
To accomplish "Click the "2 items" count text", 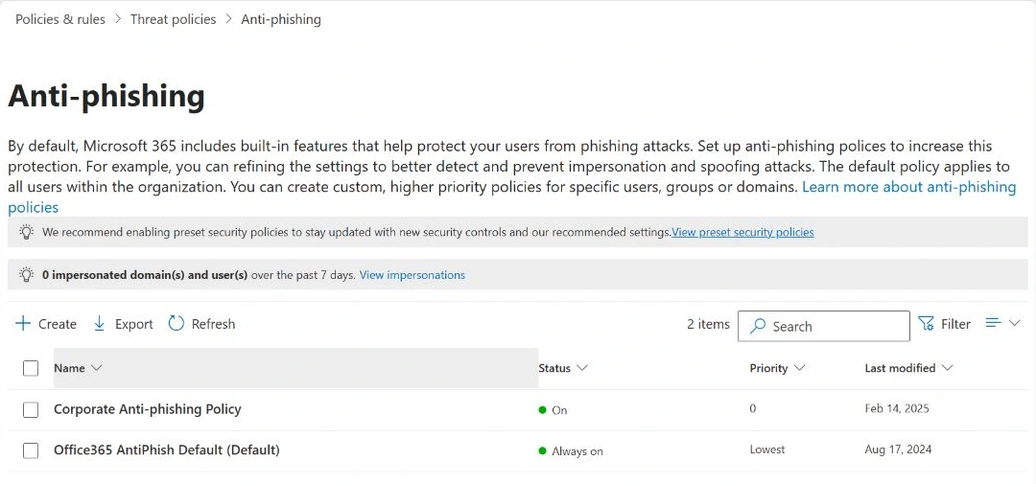I will 708,324.
